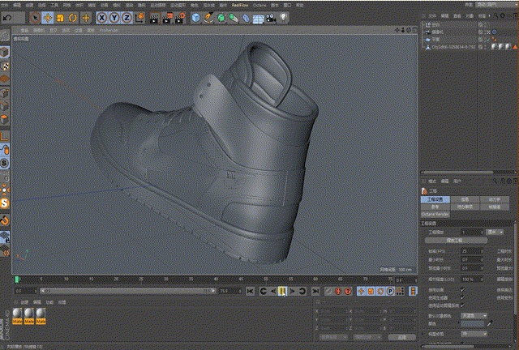Image resolution: width=519 pixels, height=350 pixels.
Task: Select the middle tab in top tab row
Action: click(x=465, y=199)
